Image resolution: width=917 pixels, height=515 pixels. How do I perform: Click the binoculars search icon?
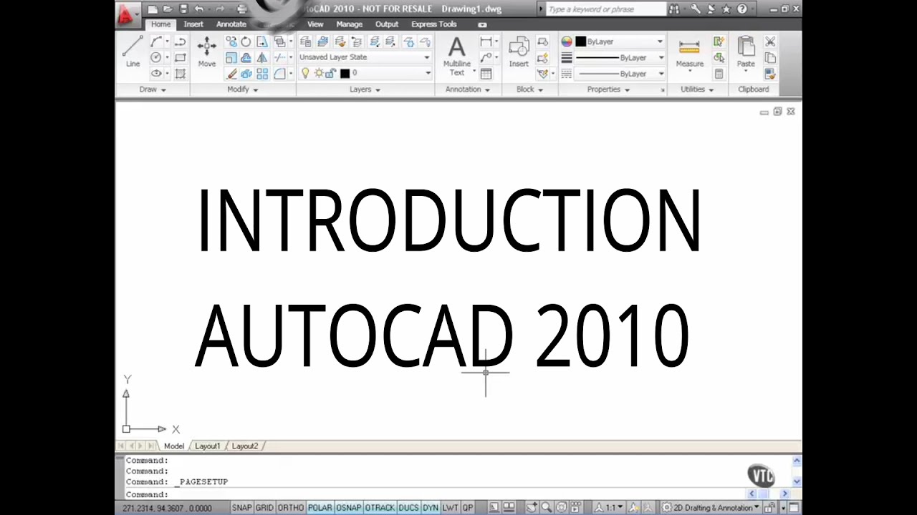(x=673, y=9)
